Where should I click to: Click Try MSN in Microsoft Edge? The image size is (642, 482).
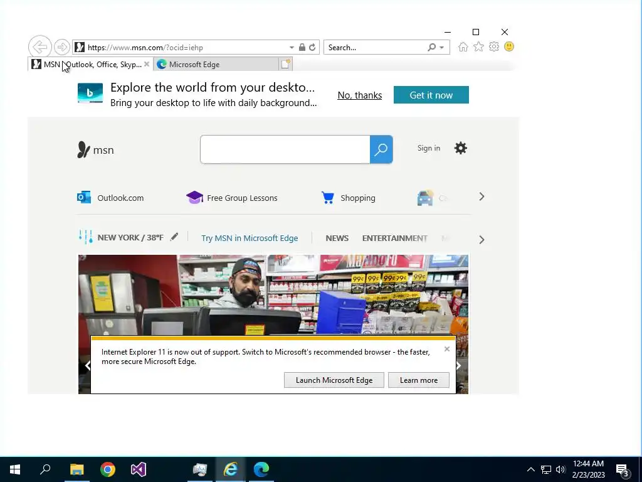click(250, 238)
